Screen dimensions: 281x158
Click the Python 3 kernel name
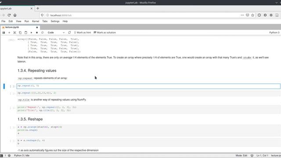point(274,32)
